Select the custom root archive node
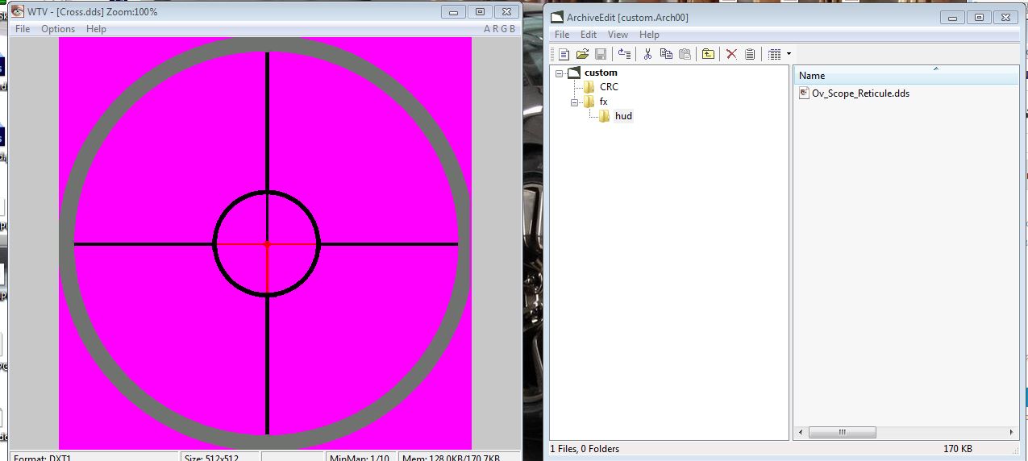 (601, 73)
